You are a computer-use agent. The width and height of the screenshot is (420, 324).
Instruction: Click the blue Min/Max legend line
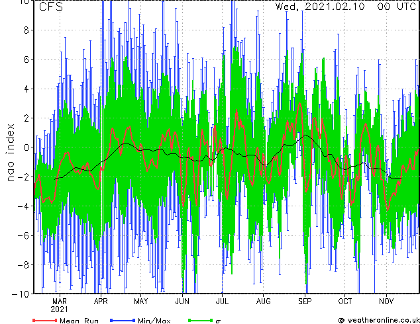point(123,320)
